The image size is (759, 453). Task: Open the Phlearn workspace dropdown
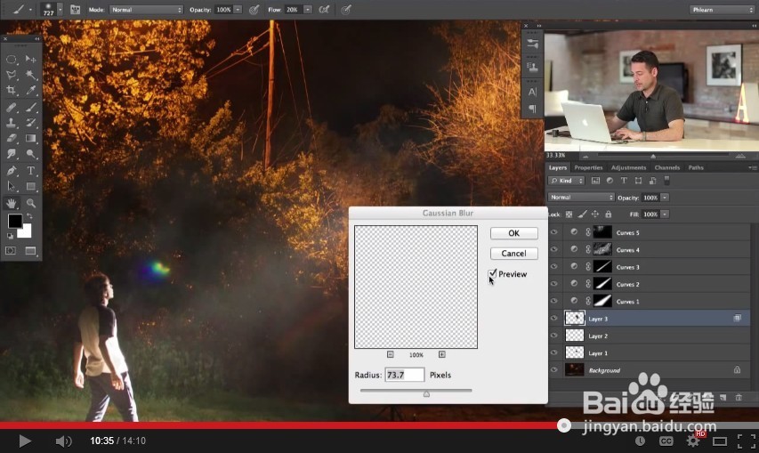point(722,10)
